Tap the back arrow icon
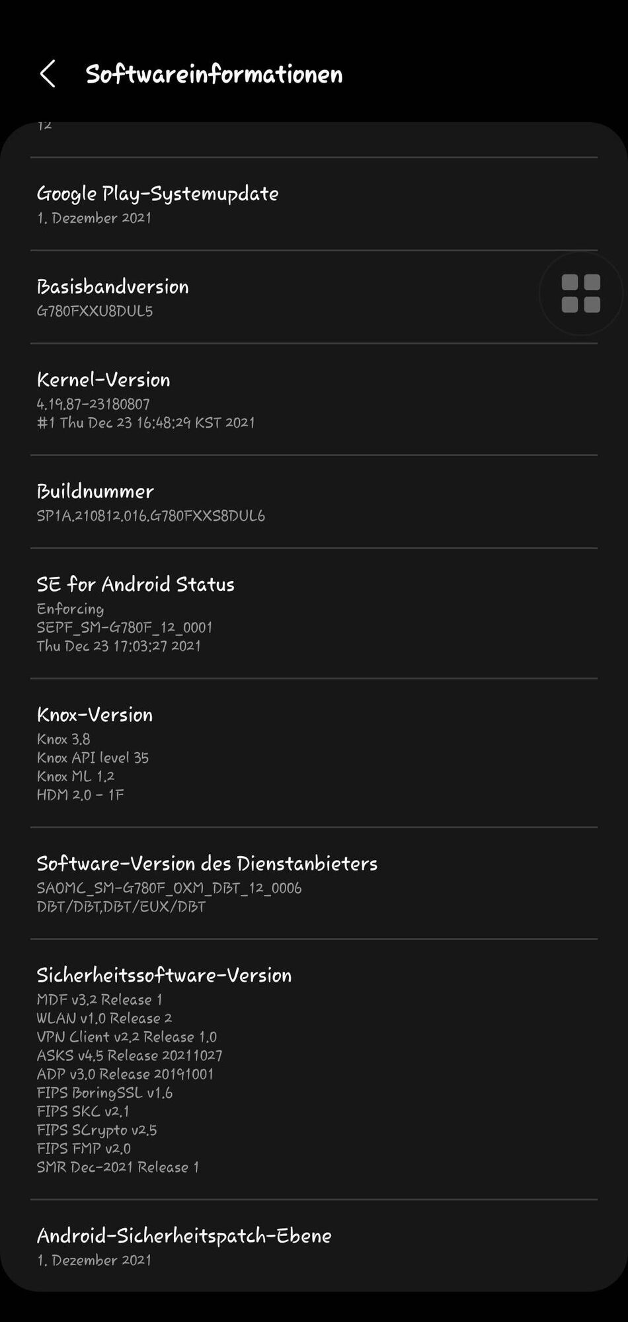This screenshot has height=1322, width=628. 48,73
